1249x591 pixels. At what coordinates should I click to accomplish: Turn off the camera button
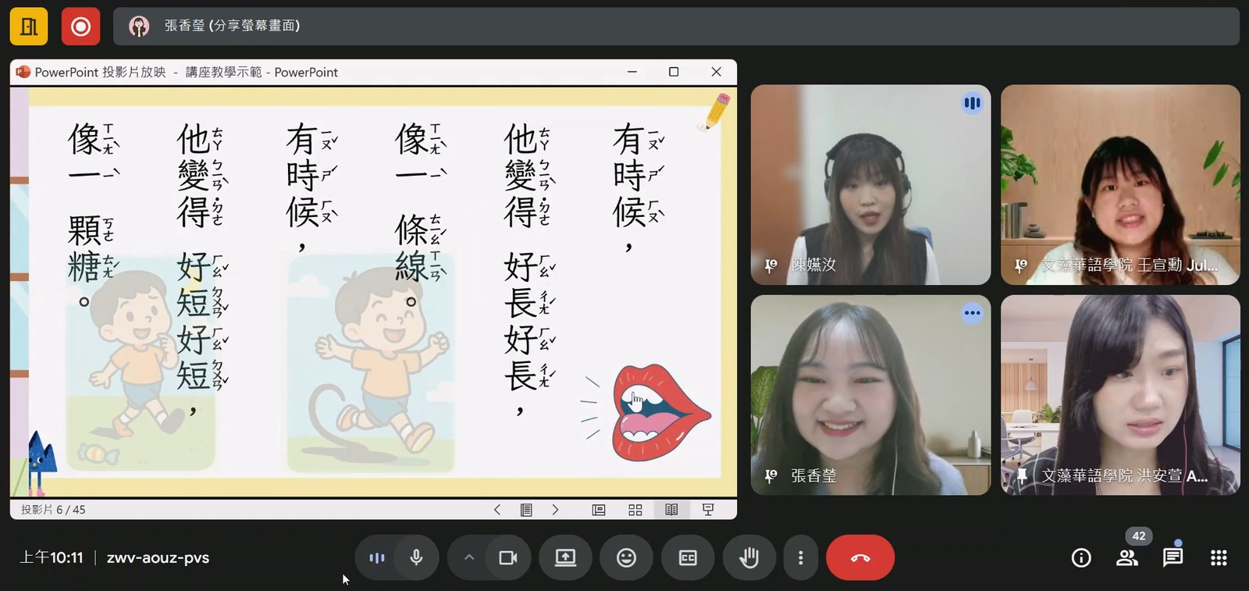pos(508,557)
